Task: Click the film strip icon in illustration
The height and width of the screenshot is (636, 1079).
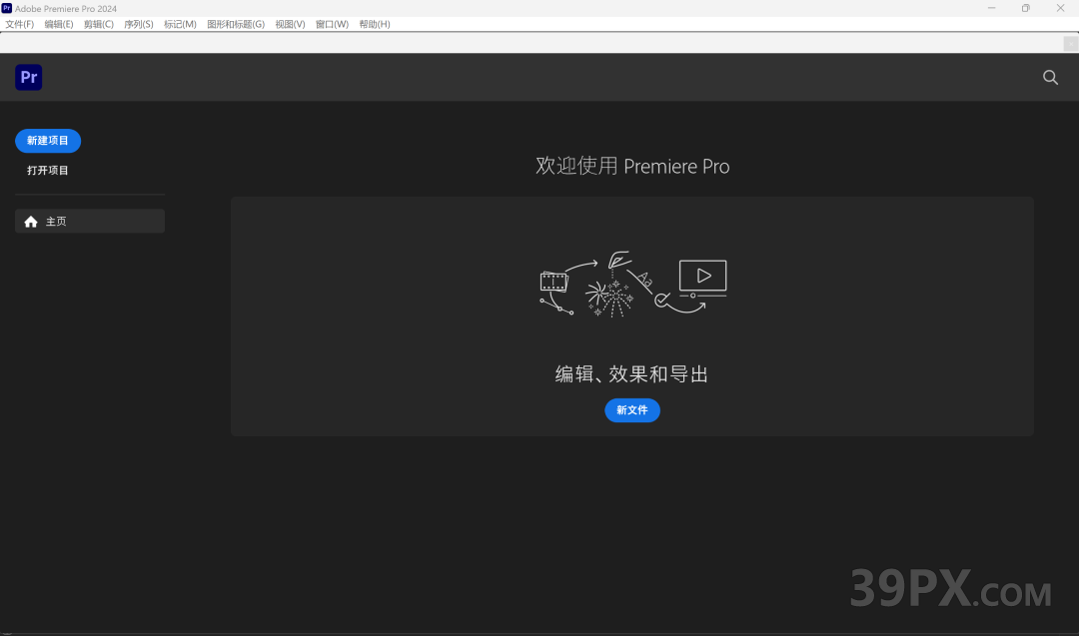Action: (552, 282)
